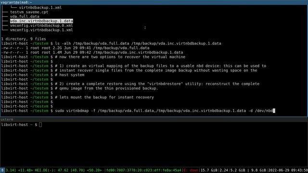Screen dimensions: 308x173
Task: Click the 'instant recover single files' comment line
Action: click(156, 71)
